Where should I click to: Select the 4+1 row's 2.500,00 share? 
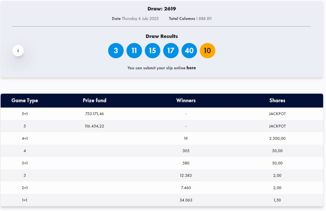point(277,138)
